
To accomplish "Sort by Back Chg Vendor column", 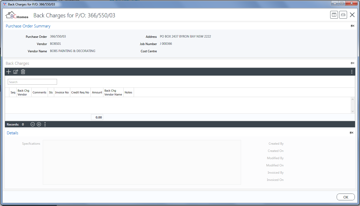I will pyautogui.click(x=24, y=92).
